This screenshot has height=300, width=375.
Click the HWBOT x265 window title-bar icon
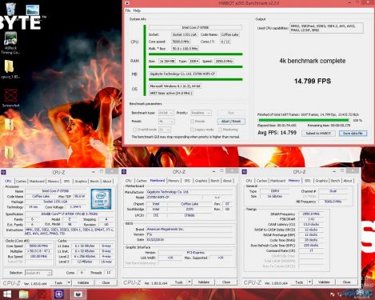(x=127, y=3)
